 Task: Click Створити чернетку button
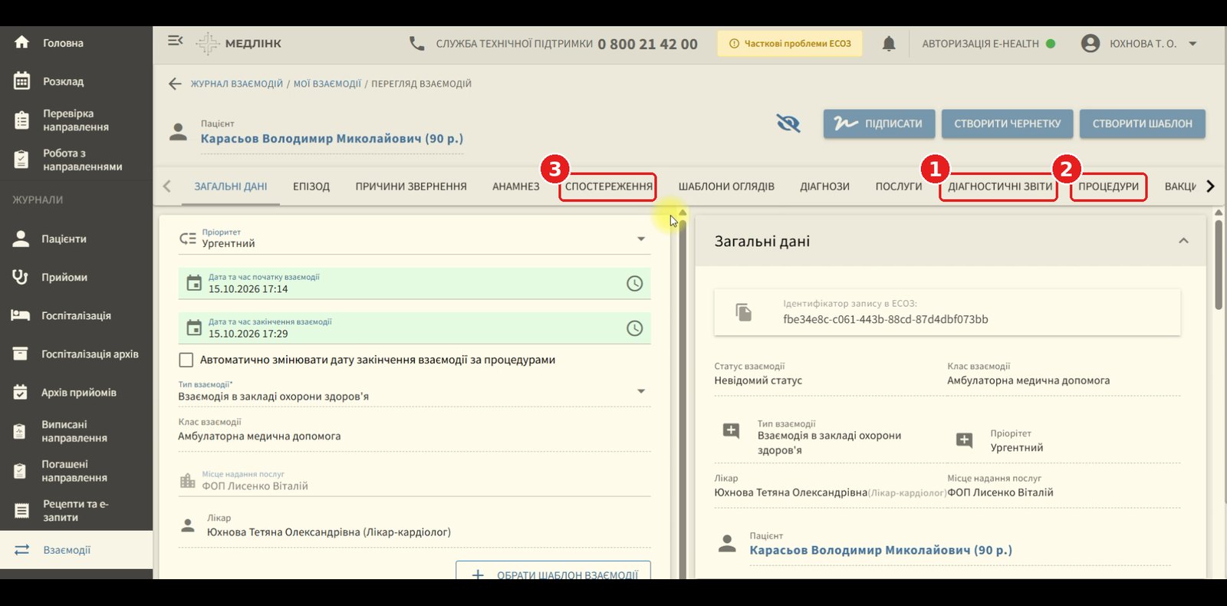coord(1008,124)
